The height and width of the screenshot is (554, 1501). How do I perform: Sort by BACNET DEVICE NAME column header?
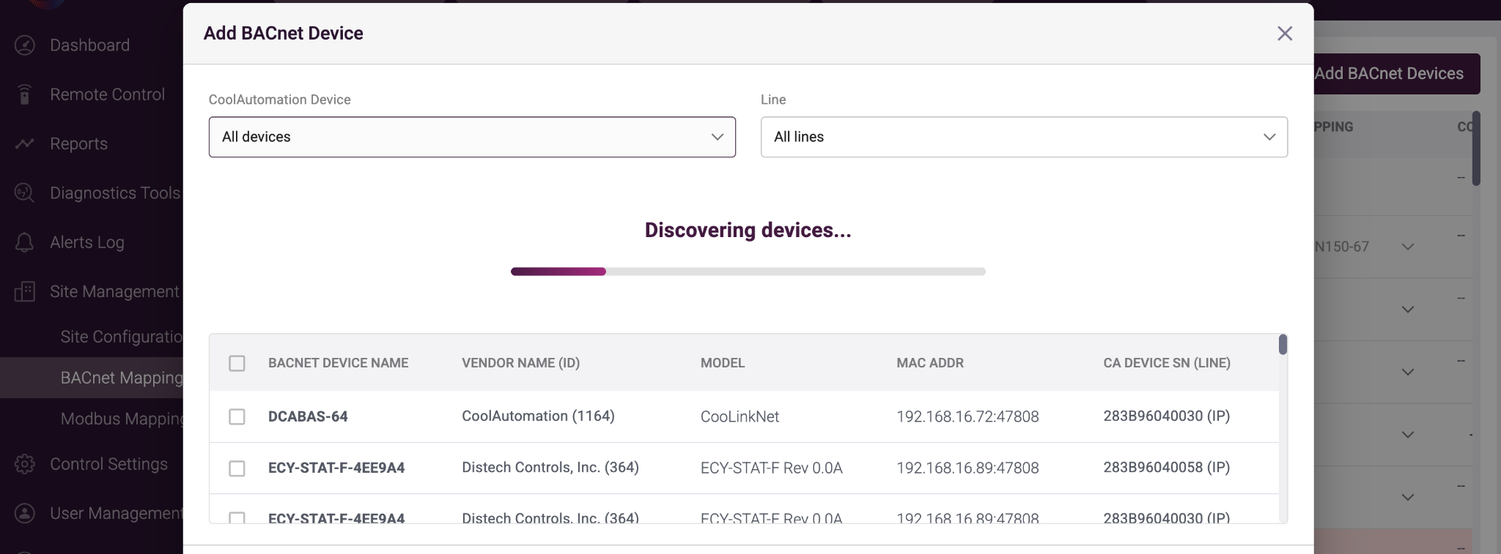tap(338, 363)
